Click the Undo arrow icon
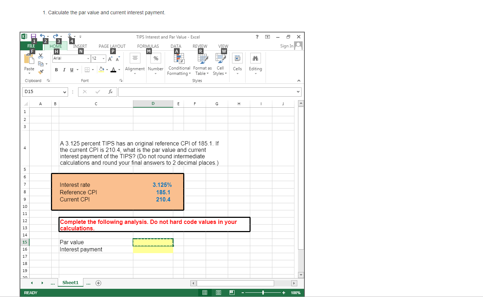Viewport: 483px width, 297px height. pos(42,37)
